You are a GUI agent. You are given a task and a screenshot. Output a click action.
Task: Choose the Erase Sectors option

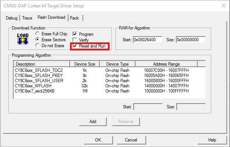(38, 40)
